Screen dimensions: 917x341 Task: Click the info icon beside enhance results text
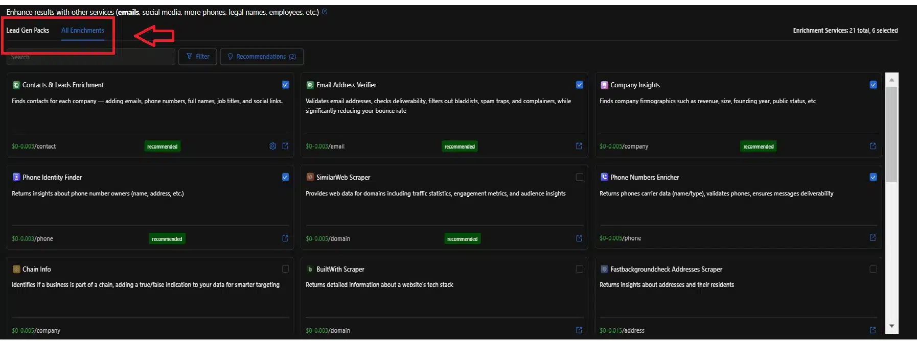(325, 12)
